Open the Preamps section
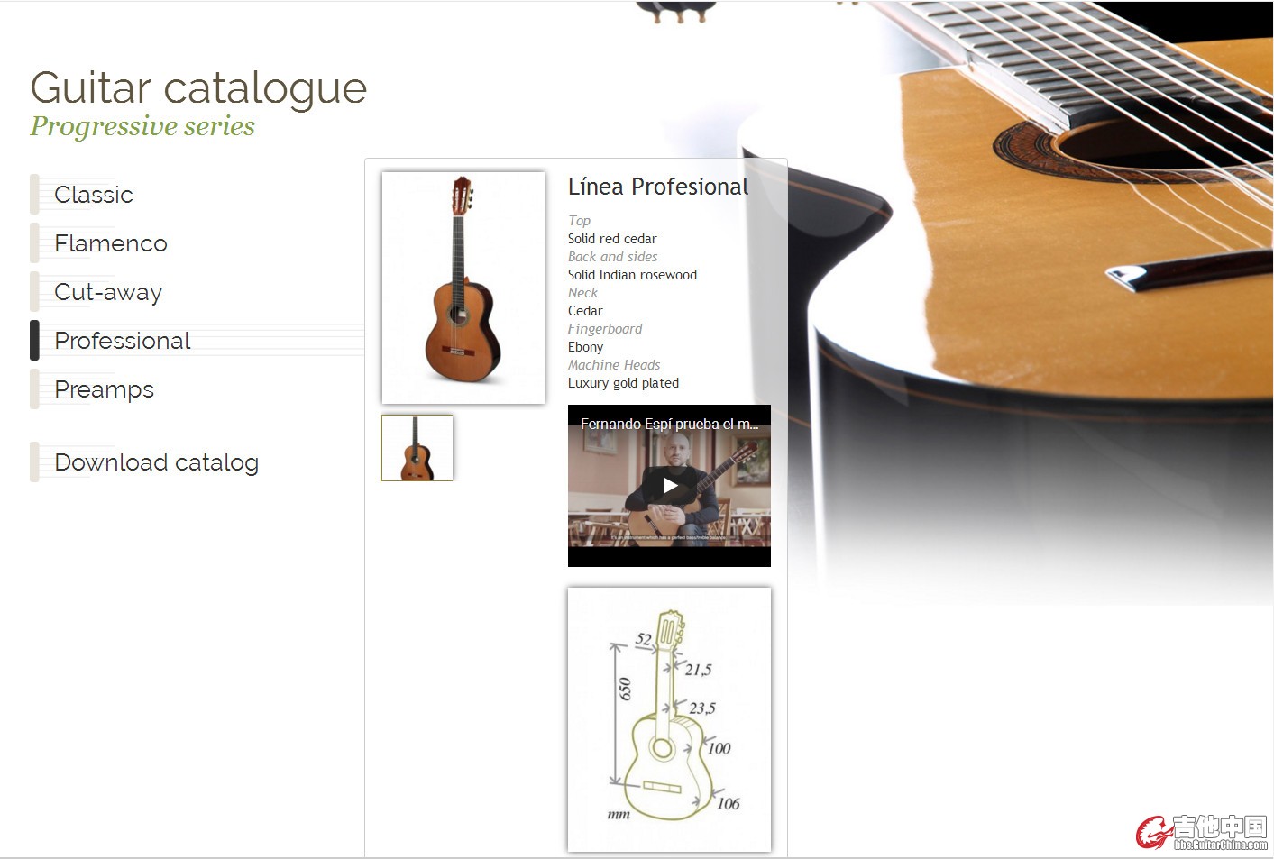1274x859 pixels. [x=105, y=390]
